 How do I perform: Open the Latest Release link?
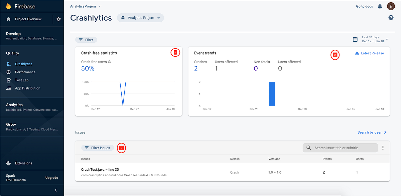pos(372,53)
